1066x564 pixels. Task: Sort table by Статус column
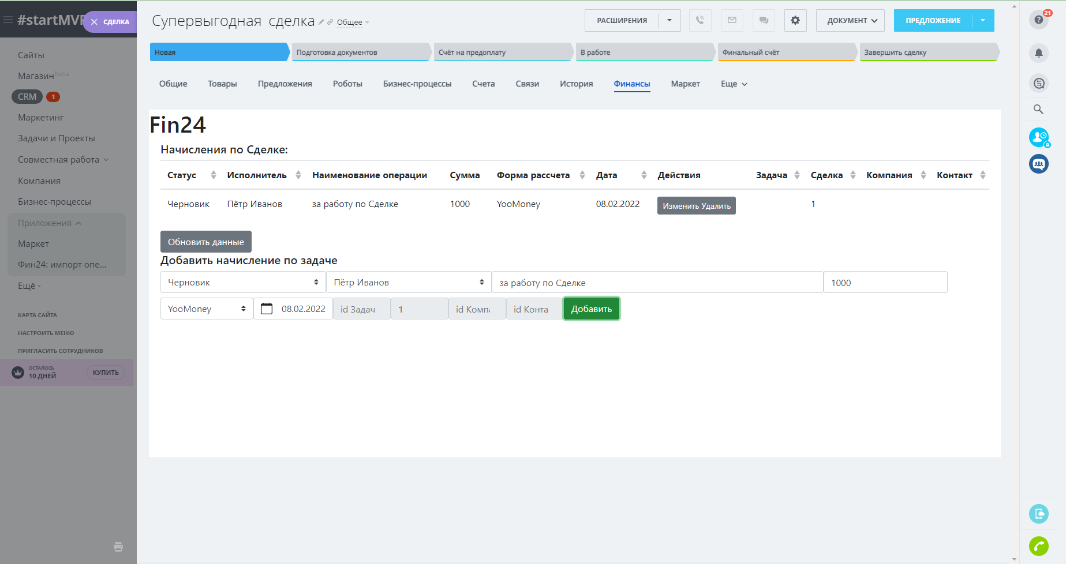tap(213, 175)
